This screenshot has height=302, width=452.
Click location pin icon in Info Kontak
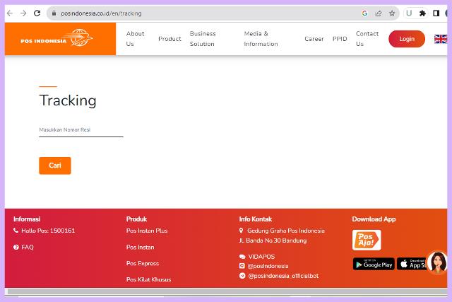tap(241, 231)
